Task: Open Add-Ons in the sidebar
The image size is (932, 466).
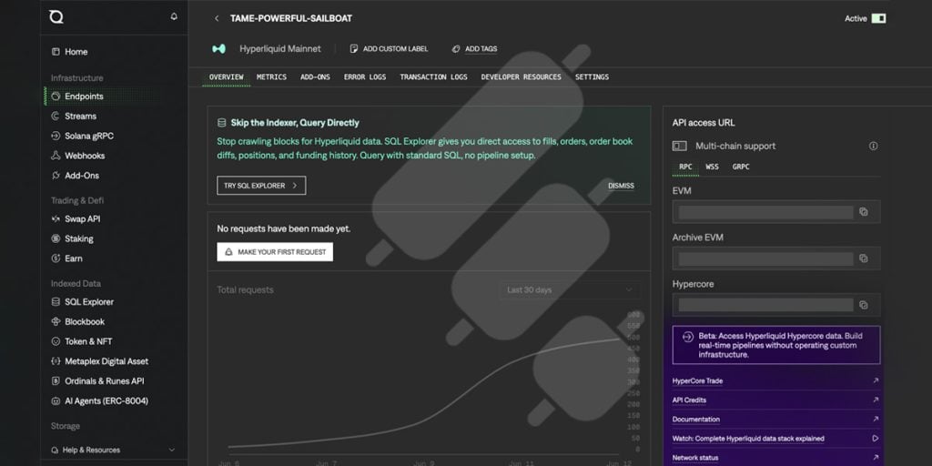Action: (x=76, y=176)
